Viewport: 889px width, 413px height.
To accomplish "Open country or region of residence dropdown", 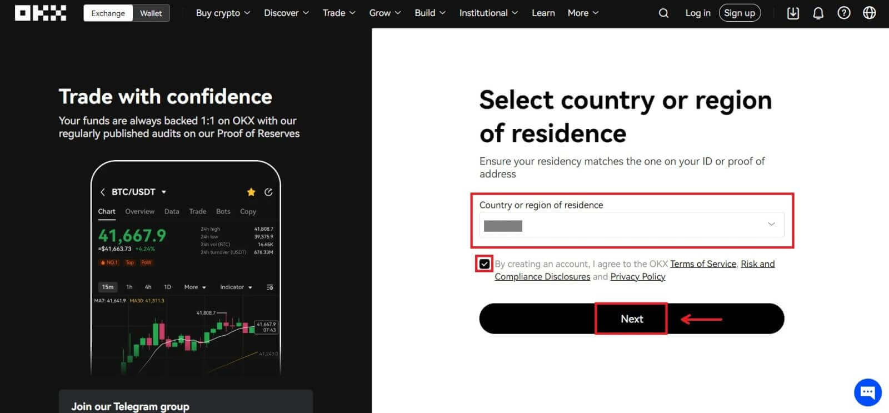I will 631,225.
